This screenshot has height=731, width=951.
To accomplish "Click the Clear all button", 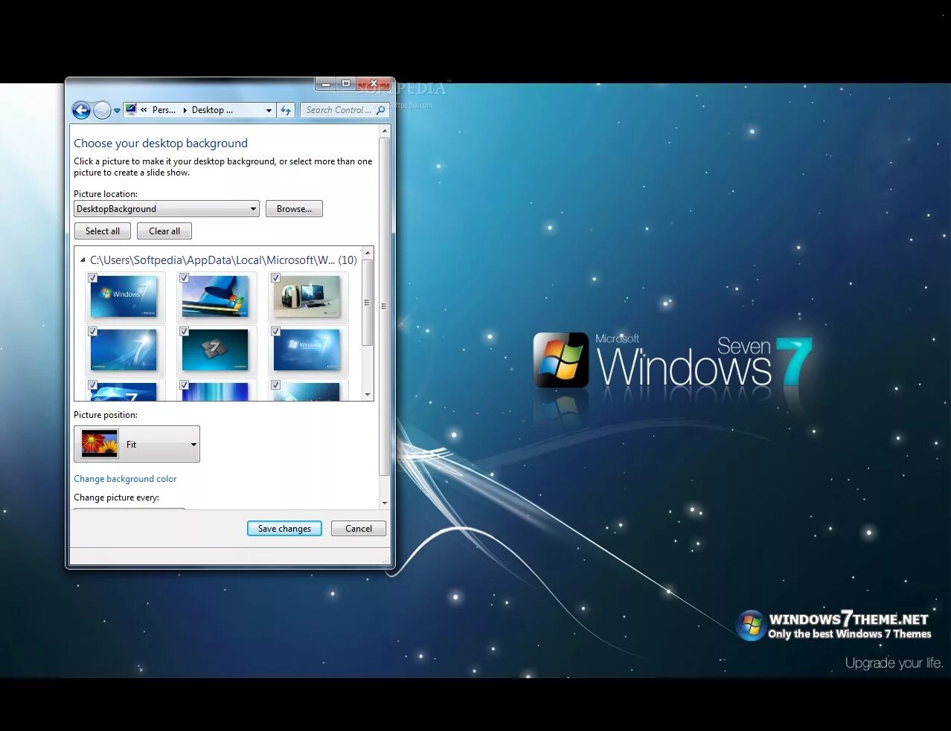I will [x=164, y=231].
